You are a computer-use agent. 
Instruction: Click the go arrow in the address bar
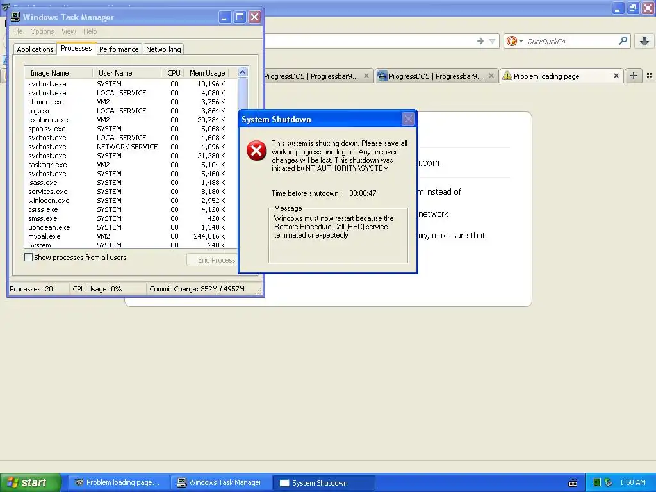coord(480,41)
